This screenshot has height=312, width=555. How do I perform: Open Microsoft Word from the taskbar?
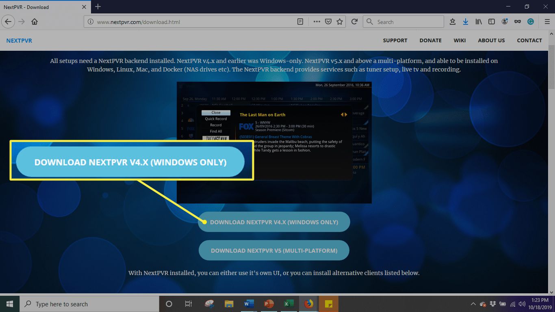pyautogui.click(x=249, y=304)
